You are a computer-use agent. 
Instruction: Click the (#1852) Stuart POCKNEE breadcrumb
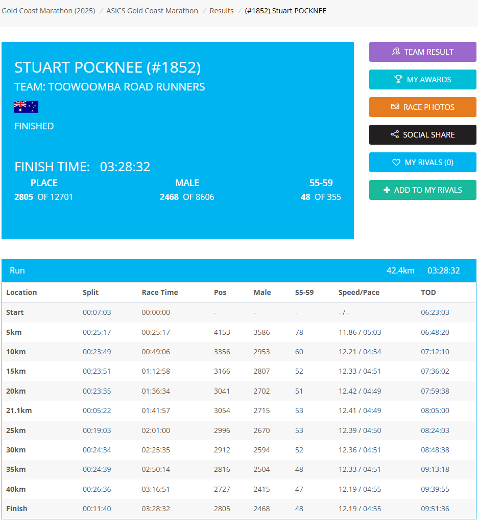(285, 10)
